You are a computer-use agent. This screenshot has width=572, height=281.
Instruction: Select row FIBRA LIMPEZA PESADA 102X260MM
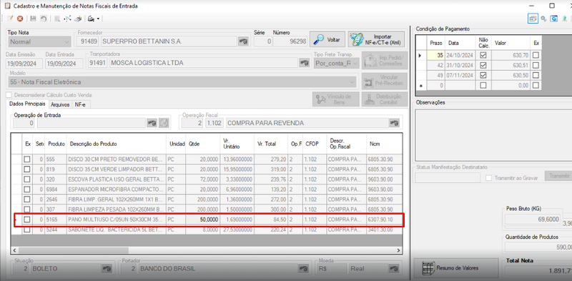[x=207, y=209]
